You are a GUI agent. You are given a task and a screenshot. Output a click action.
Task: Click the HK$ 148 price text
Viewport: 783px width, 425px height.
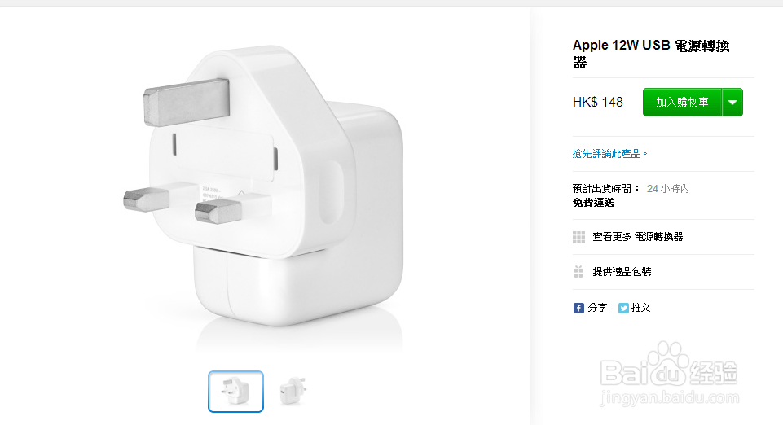click(x=598, y=103)
